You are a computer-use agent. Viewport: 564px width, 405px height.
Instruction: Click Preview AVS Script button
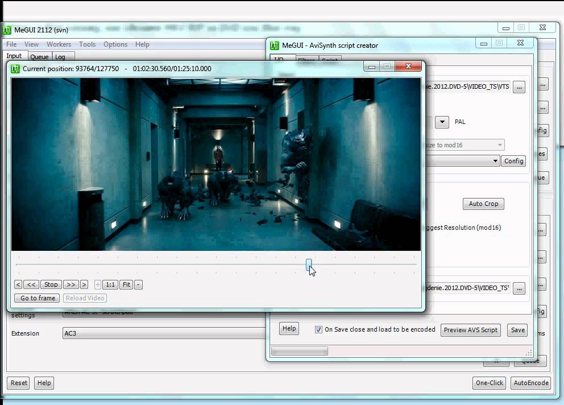click(471, 330)
